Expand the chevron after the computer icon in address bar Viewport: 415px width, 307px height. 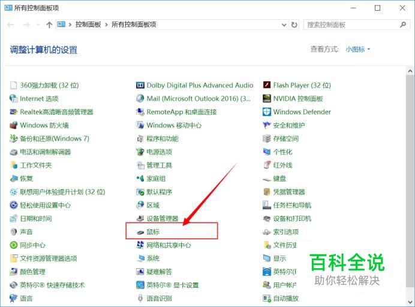point(70,25)
